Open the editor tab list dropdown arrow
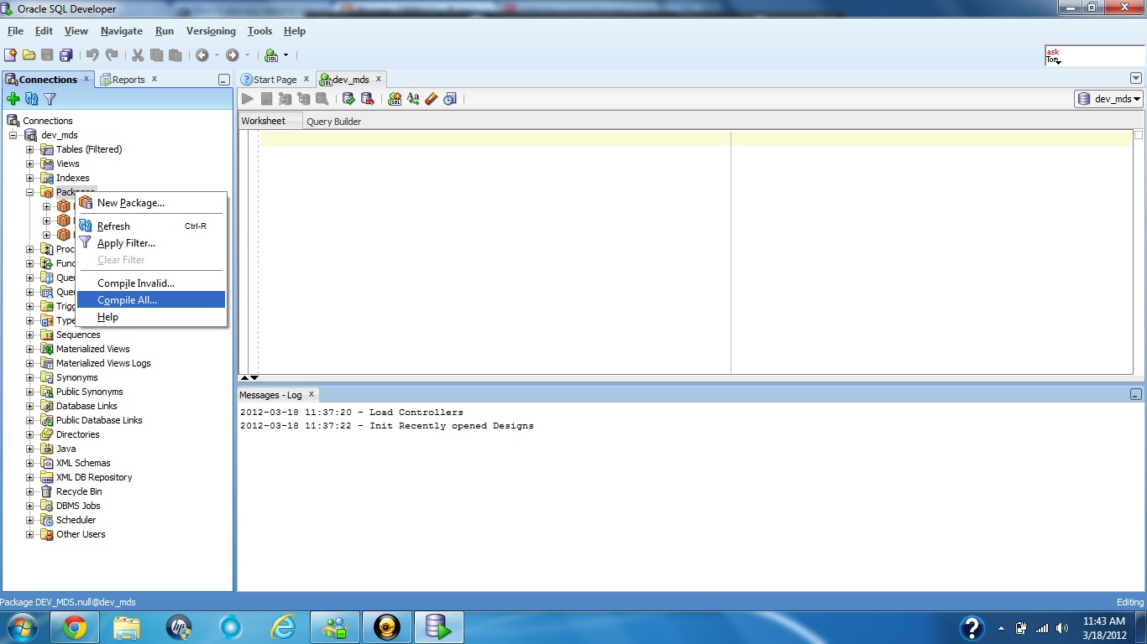The width and height of the screenshot is (1147, 644). [1136, 79]
